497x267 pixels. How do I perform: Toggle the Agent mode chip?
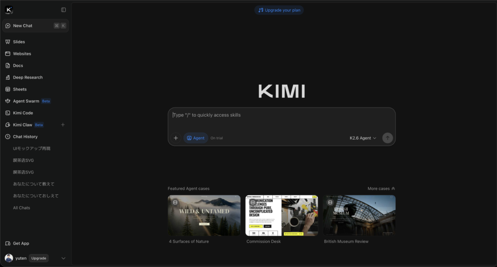tap(196, 138)
